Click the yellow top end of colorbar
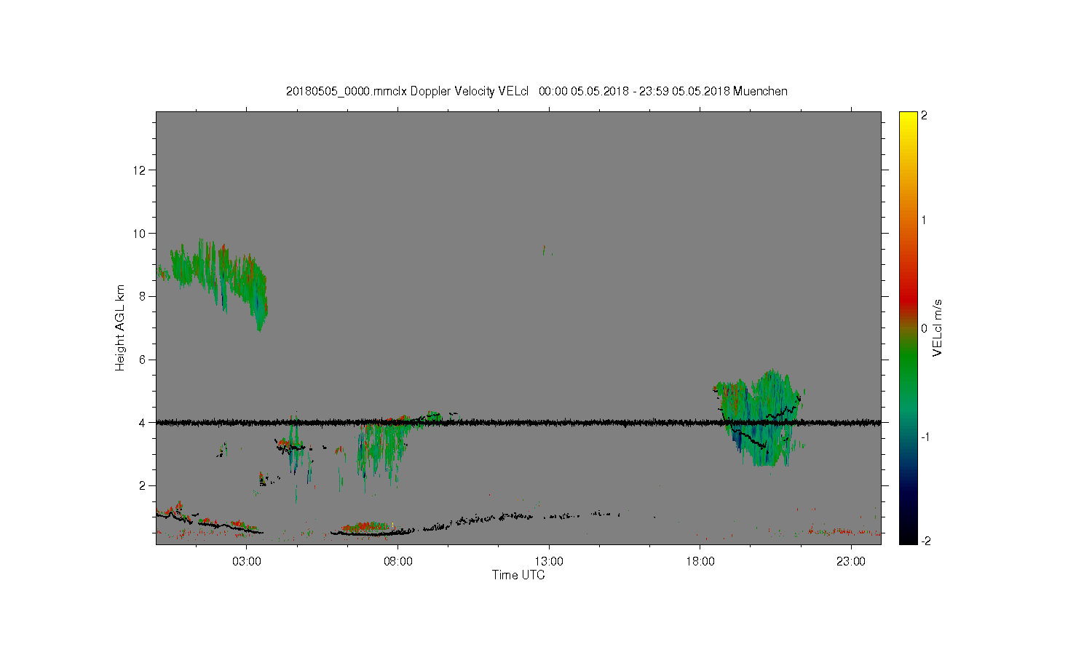Viewport: 1092px width, 655px height. (x=908, y=118)
